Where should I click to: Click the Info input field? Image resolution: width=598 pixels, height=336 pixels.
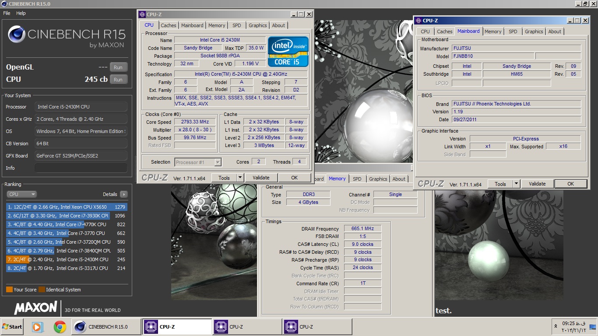[81, 168]
